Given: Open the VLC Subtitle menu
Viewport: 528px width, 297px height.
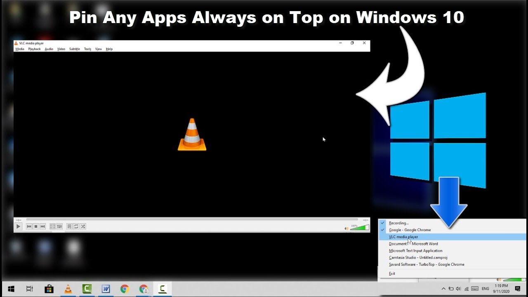Looking at the screenshot, I should tap(75, 49).
